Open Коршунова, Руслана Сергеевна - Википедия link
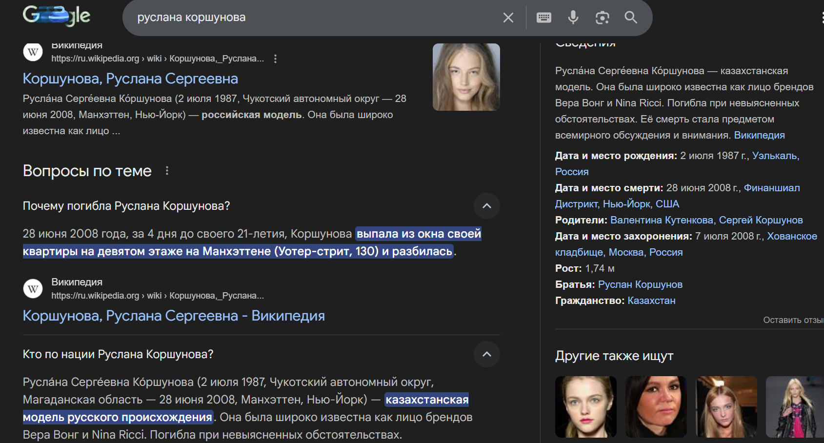 point(174,316)
